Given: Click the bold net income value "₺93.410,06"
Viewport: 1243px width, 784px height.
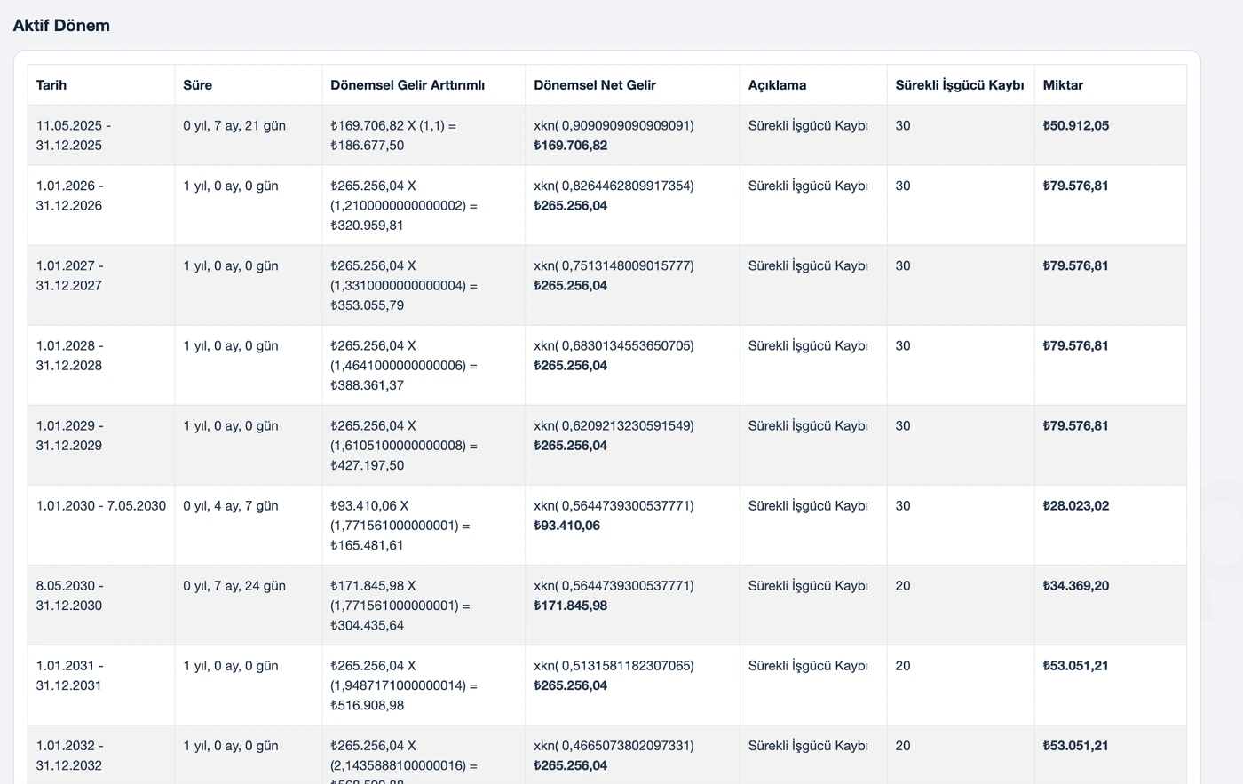Looking at the screenshot, I should [x=567, y=525].
